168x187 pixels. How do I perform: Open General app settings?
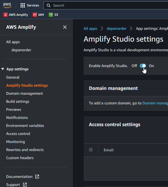coord(13,77)
